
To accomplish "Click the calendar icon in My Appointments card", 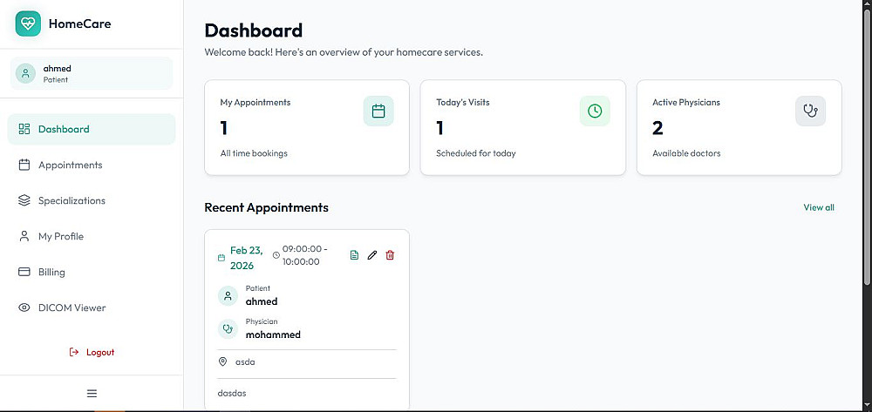I will [378, 111].
